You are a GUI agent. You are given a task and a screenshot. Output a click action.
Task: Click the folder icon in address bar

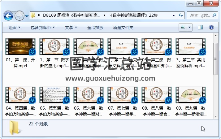(x=33, y=15)
